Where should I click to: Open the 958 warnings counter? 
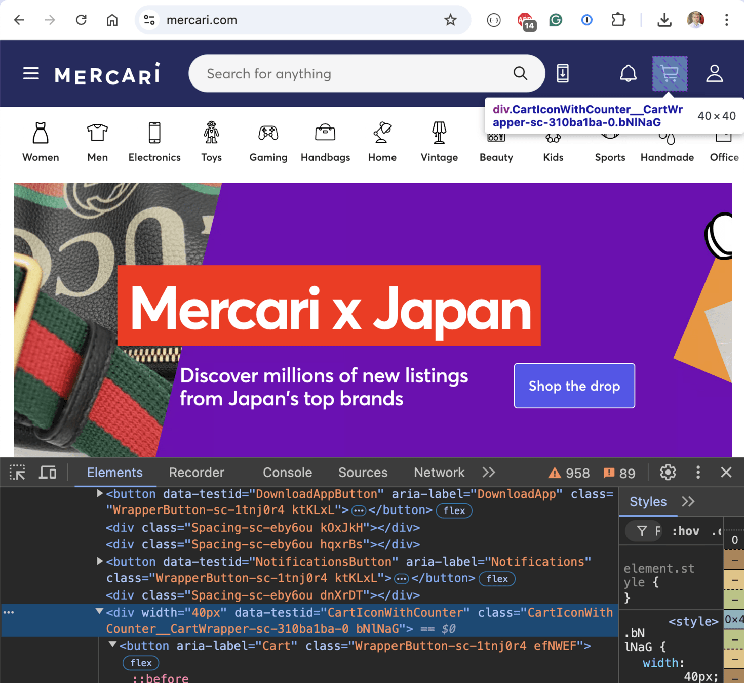coord(569,473)
